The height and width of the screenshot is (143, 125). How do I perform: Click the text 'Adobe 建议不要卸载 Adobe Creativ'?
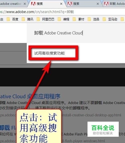[x=96, y=103]
